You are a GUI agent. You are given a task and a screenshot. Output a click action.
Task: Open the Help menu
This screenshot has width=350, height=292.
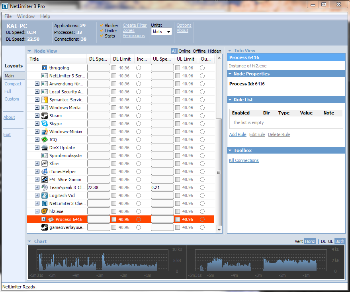(45, 16)
